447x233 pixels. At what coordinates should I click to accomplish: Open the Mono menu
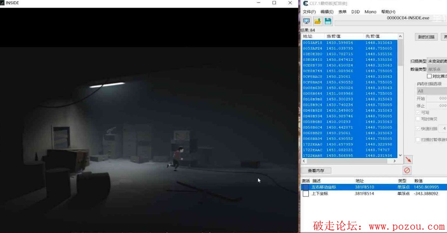tap(370, 12)
